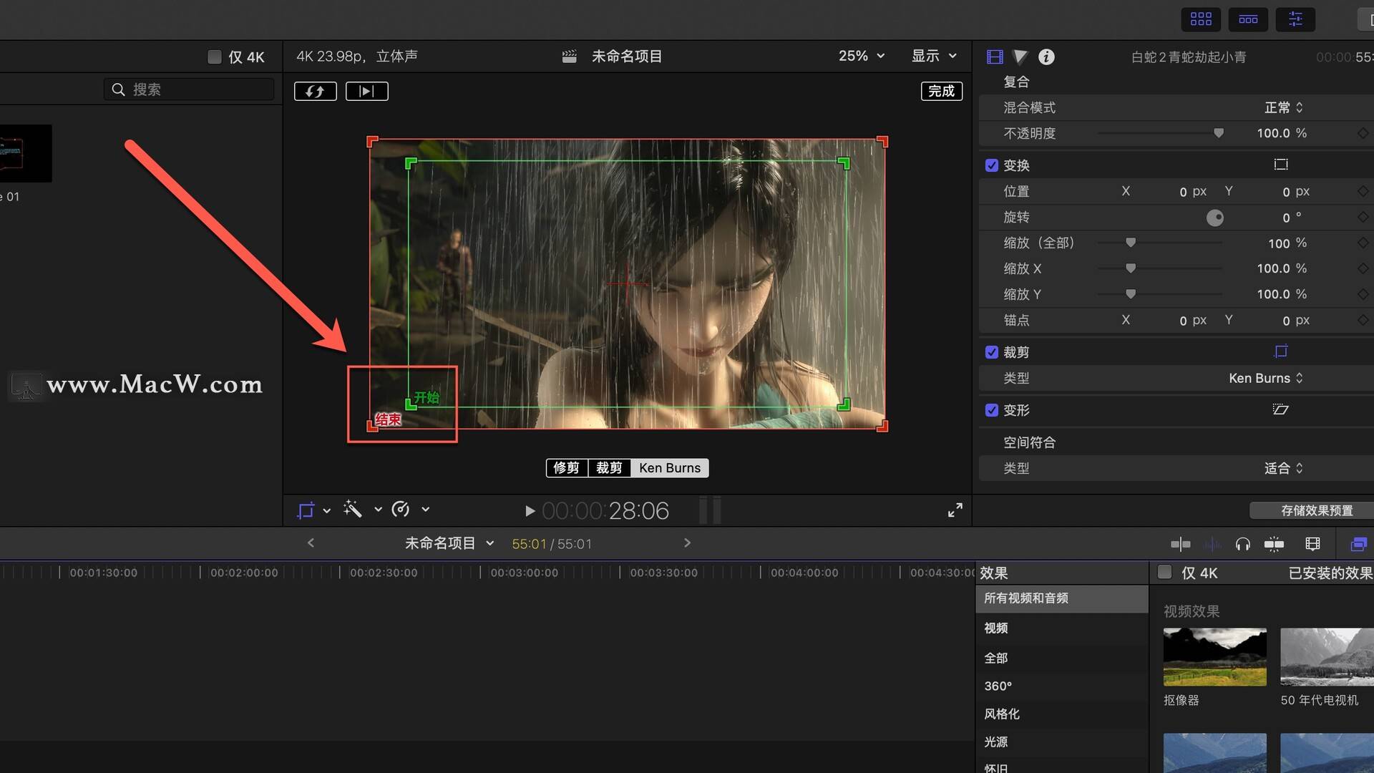
Task: Go forward in timeline history
Action: 687,543
